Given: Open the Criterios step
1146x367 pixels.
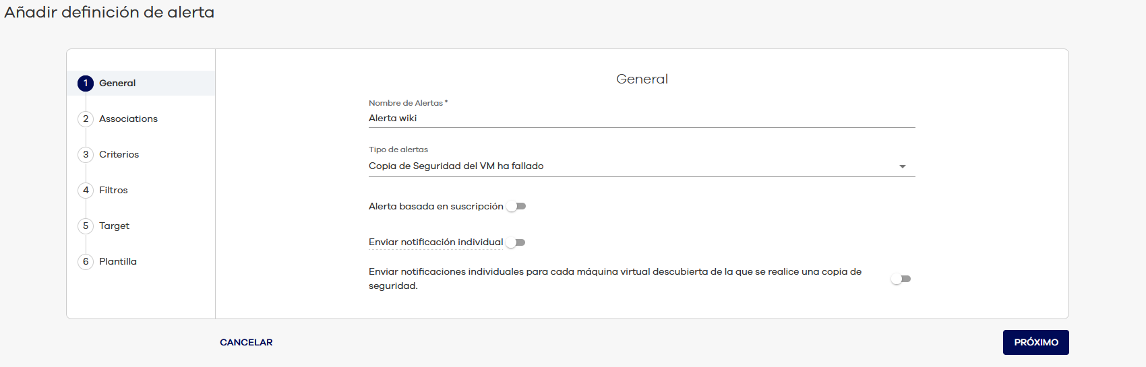Looking at the screenshot, I should (119, 155).
